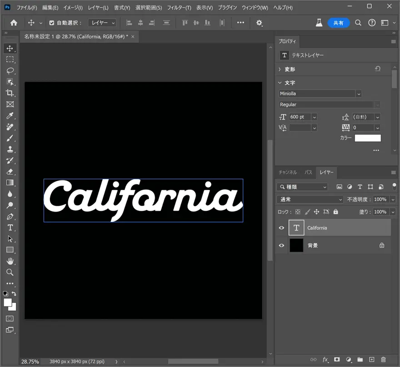Select the Spot Healing Brush tool

[10, 127]
